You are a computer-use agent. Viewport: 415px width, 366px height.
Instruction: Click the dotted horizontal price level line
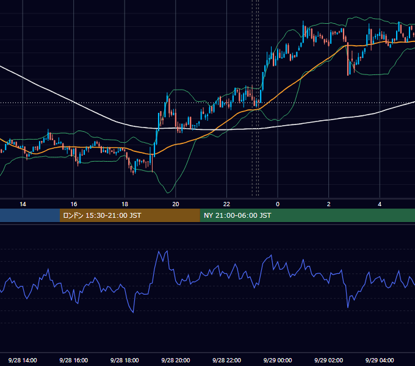point(208,102)
